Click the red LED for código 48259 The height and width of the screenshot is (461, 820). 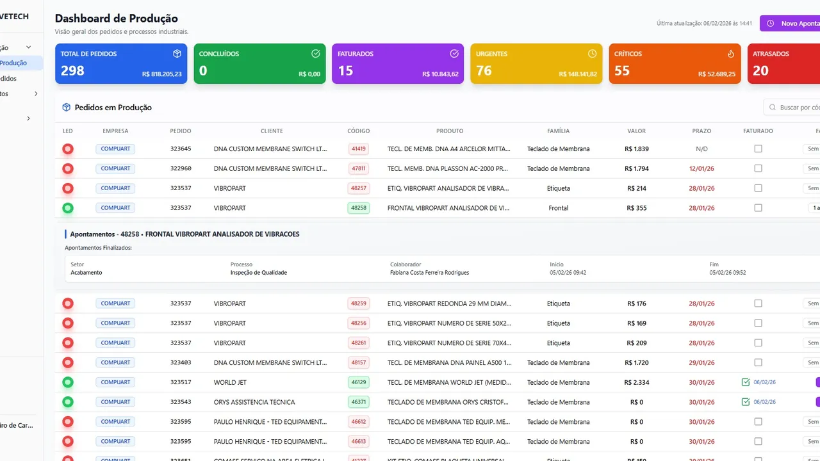(68, 303)
